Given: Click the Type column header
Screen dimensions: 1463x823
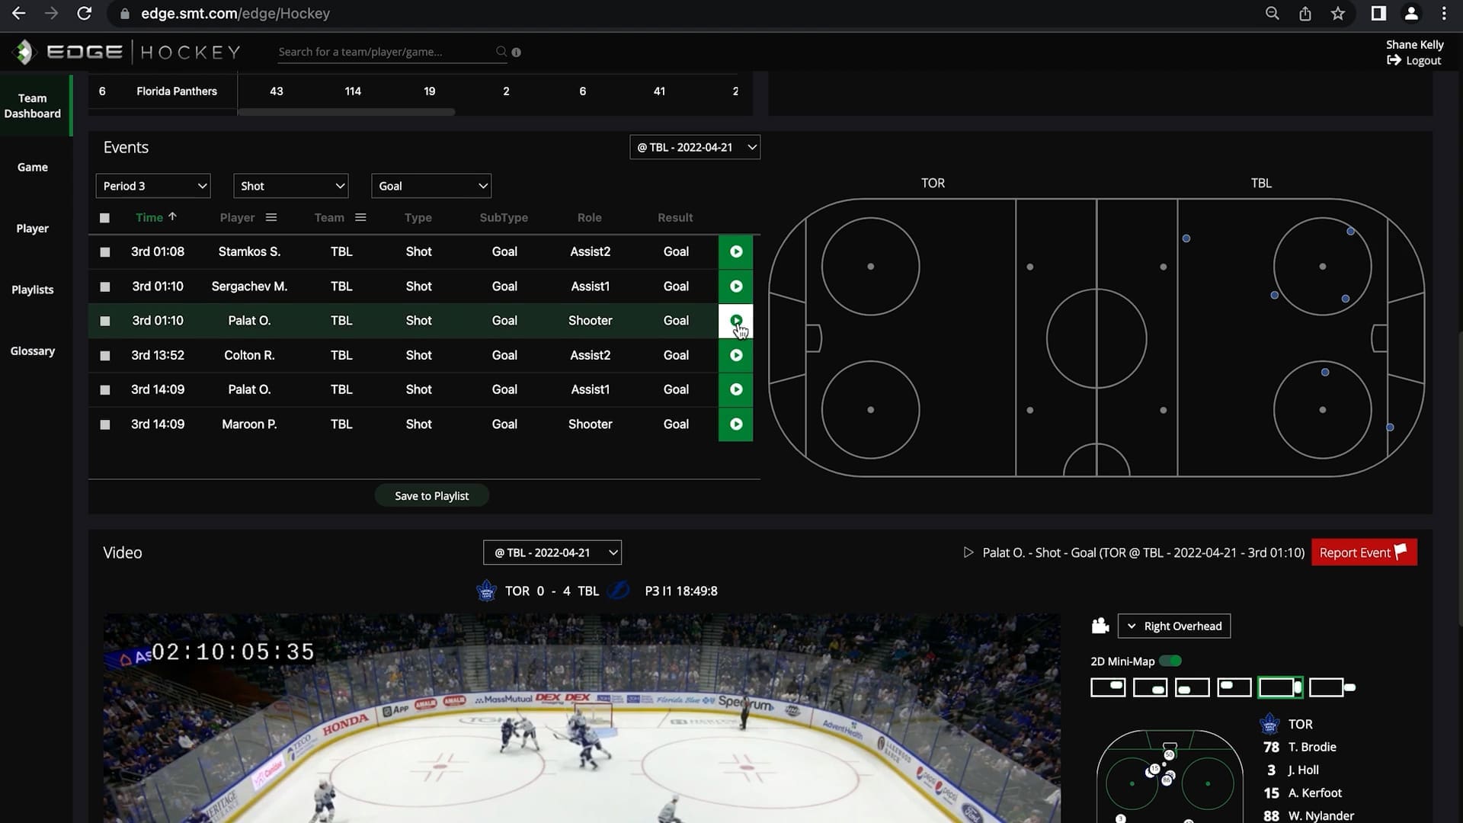Looking at the screenshot, I should click(x=418, y=217).
